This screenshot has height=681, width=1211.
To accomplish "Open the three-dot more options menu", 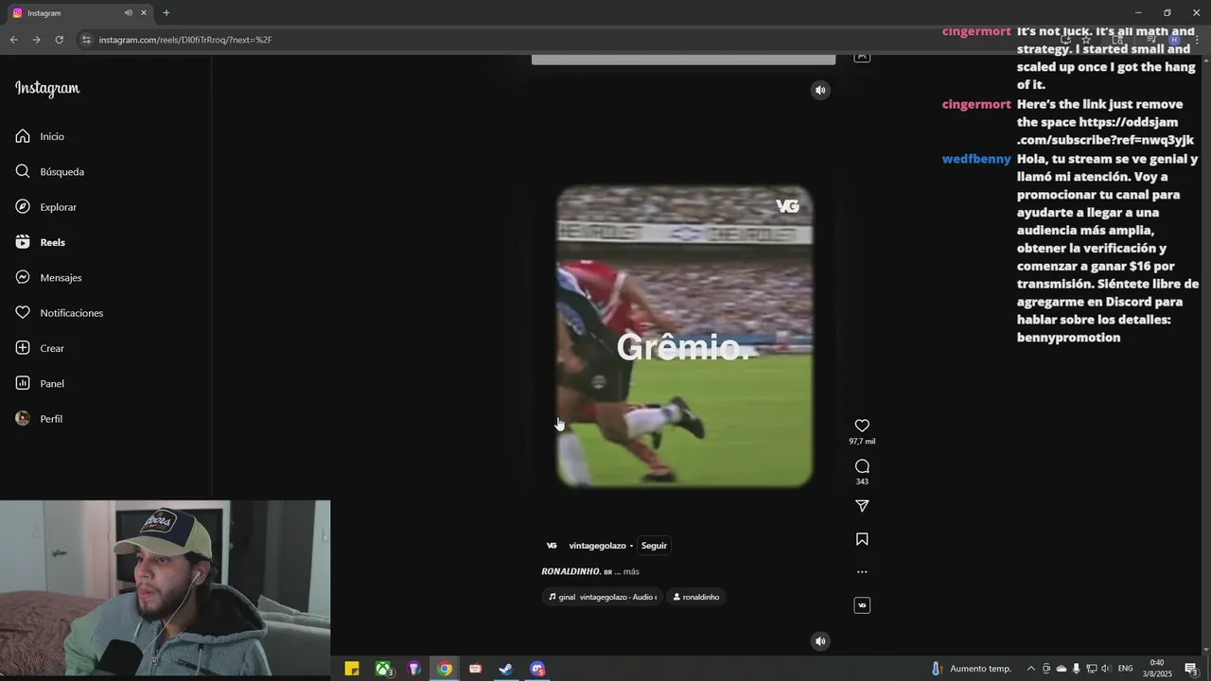I will coord(862,571).
